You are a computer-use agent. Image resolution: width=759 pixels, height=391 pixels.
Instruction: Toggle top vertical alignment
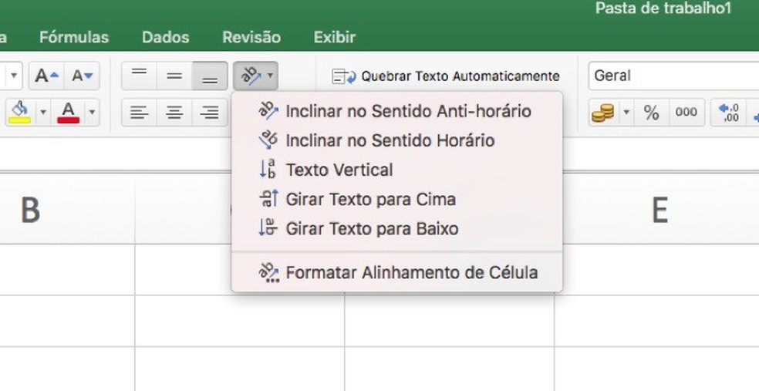coord(139,76)
